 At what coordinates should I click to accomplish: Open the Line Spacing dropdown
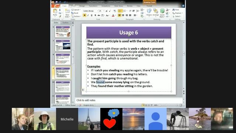click(x=138, y=11)
